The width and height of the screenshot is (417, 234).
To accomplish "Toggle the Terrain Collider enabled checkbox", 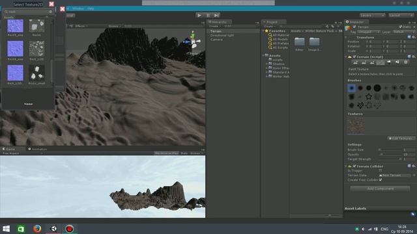I will tap(354, 166).
